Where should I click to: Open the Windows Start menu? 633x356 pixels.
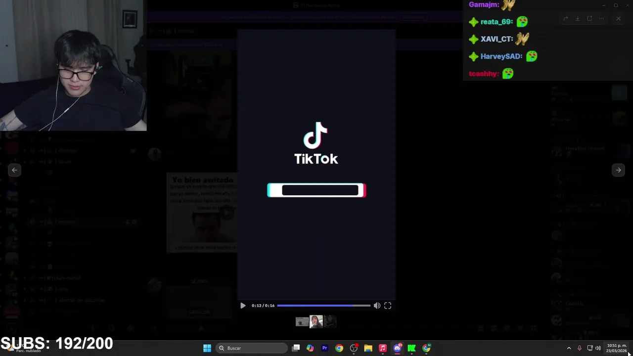point(207,348)
